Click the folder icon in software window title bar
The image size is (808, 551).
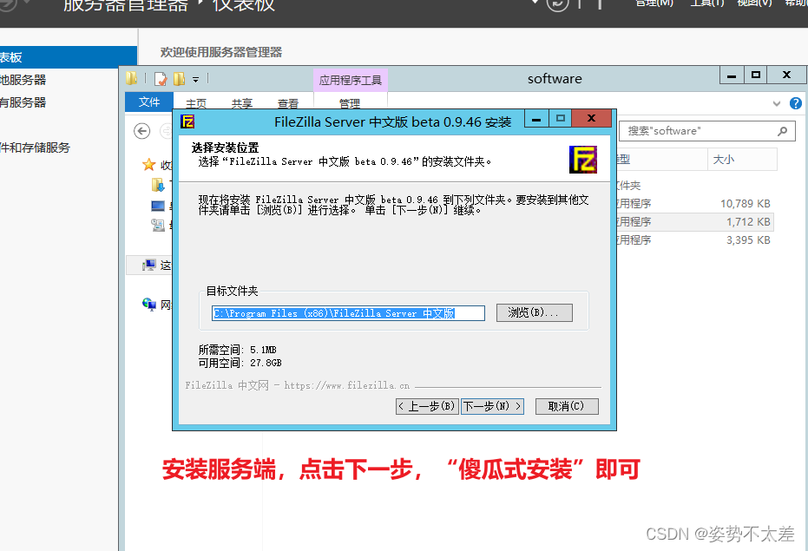tap(132, 78)
